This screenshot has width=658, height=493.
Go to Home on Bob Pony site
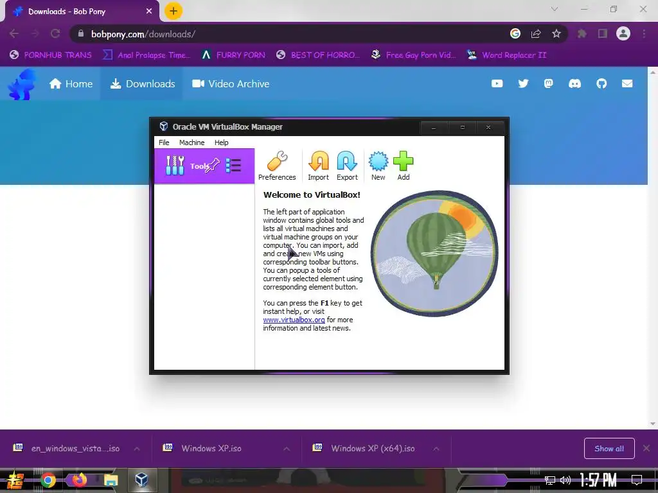pyautogui.click(x=71, y=84)
